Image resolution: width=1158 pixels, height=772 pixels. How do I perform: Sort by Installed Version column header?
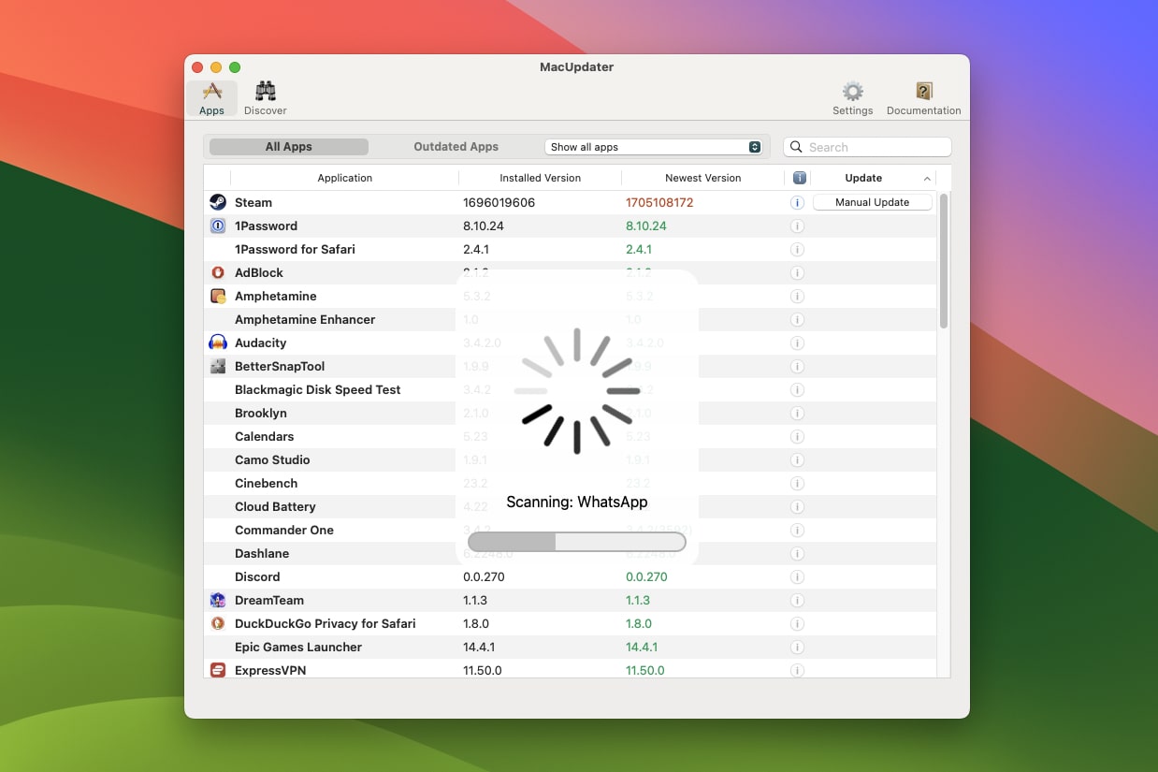[x=540, y=178]
